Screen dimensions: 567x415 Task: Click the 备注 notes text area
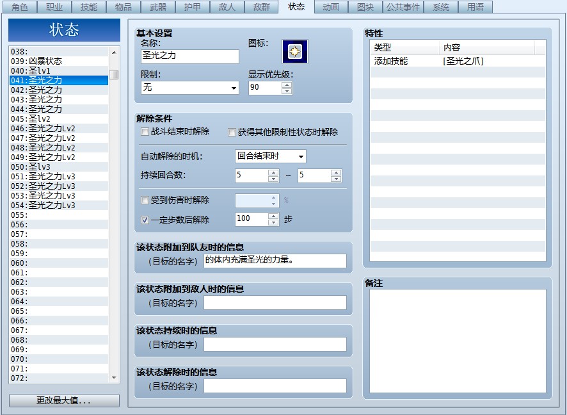tap(458, 341)
